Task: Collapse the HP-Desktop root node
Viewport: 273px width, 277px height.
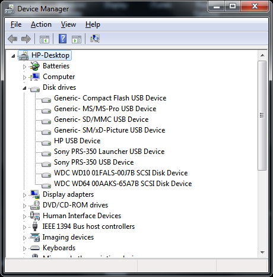Action: pyautogui.click(x=13, y=56)
